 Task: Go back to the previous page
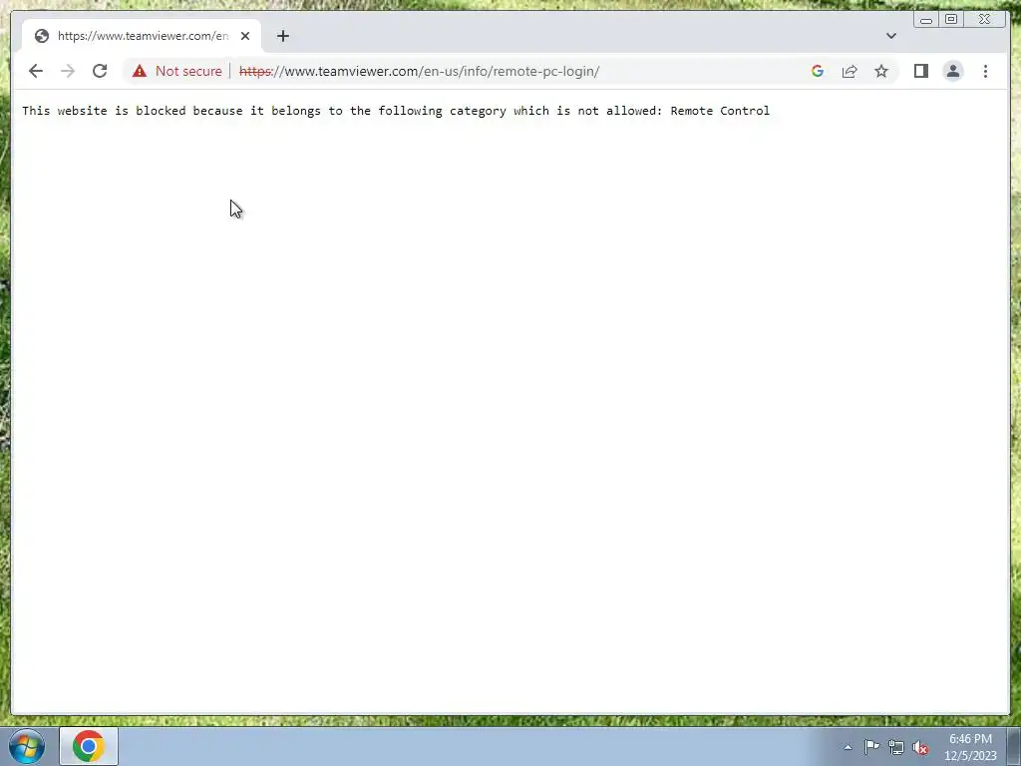[36, 71]
